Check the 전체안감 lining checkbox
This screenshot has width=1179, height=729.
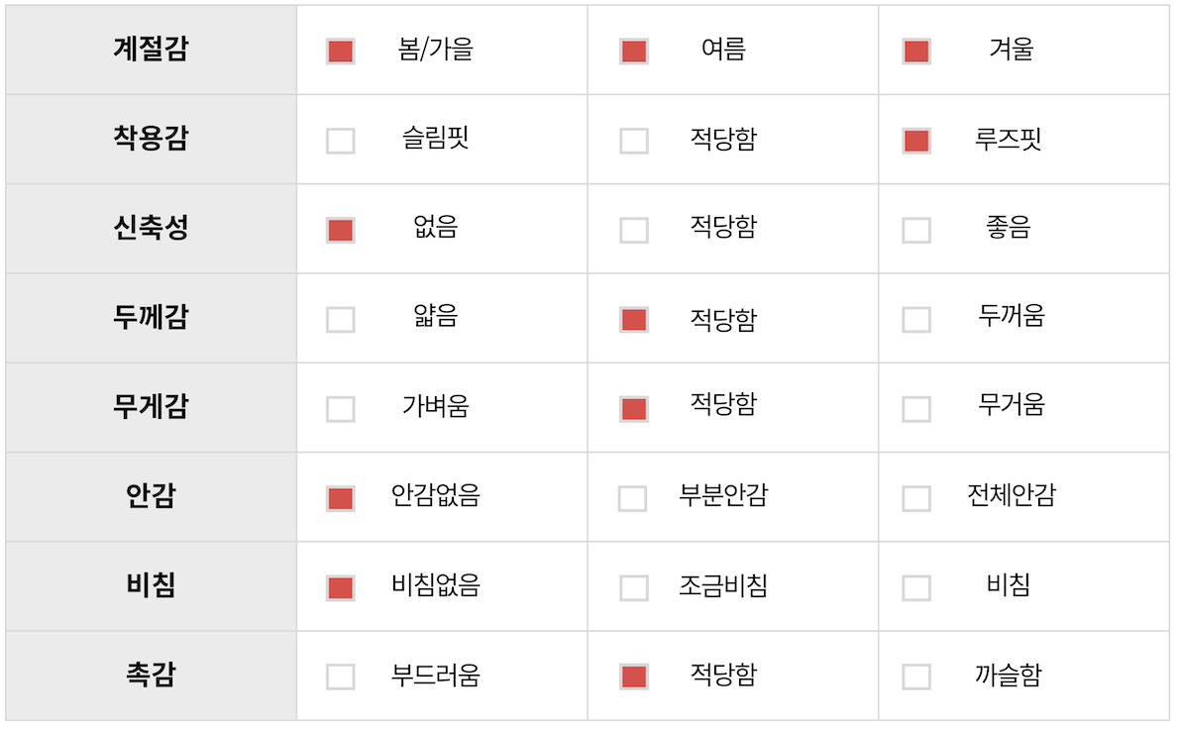tap(916, 498)
